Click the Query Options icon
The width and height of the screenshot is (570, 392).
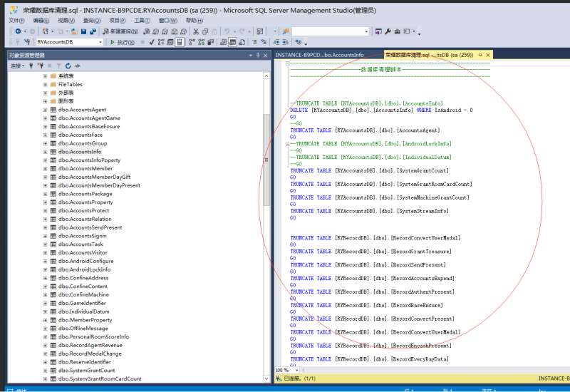pyautogui.click(x=170, y=42)
